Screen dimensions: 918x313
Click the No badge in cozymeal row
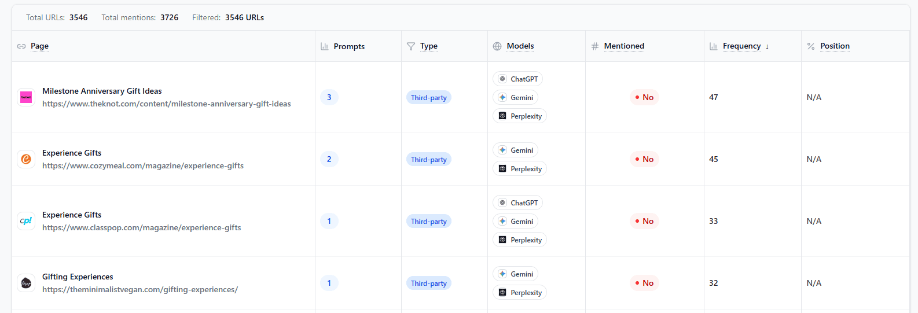[x=644, y=159]
